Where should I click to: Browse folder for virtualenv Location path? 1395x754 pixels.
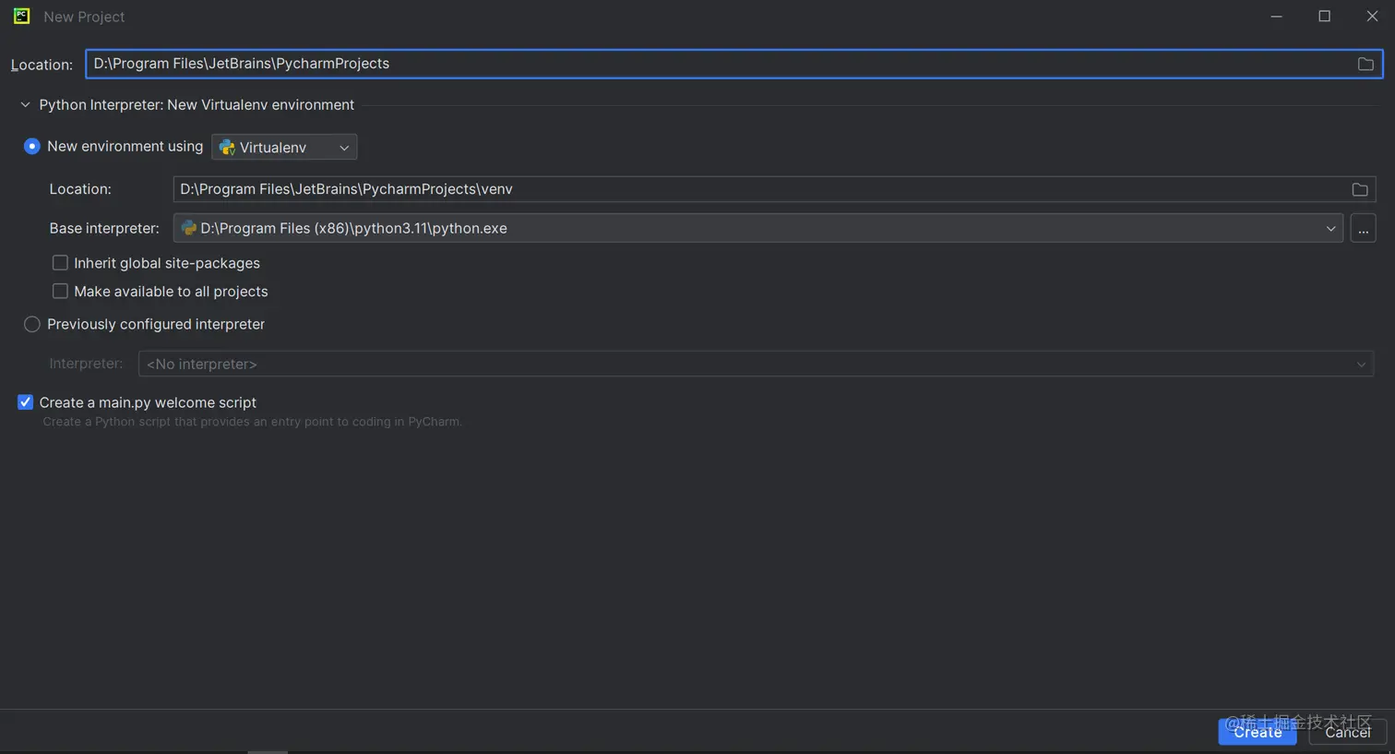coord(1360,189)
